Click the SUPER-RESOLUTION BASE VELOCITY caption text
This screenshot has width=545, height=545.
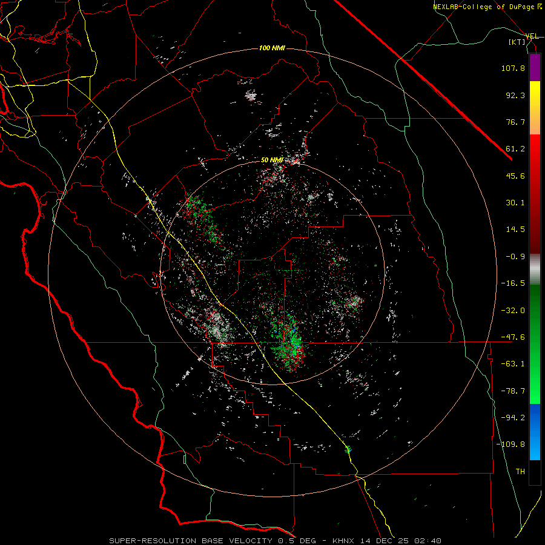coord(191,541)
